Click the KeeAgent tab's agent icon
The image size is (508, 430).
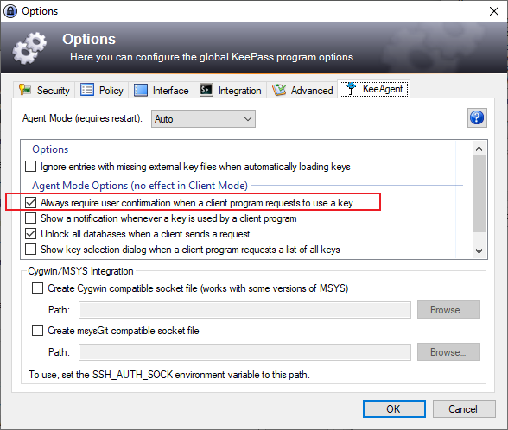click(351, 89)
